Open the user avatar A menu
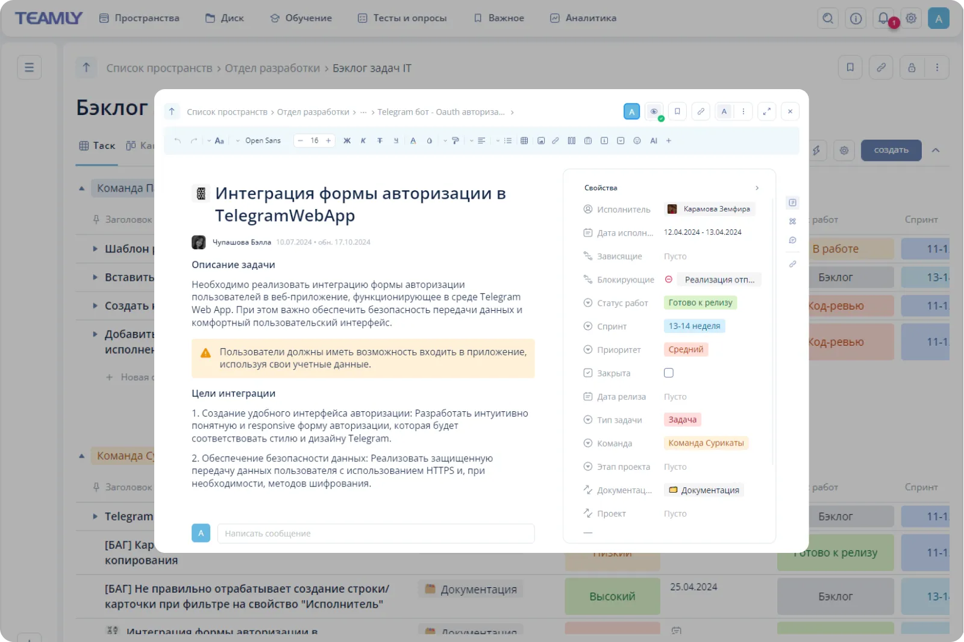Image resolution: width=964 pixels, height=642 pixels. coord(939,18)
